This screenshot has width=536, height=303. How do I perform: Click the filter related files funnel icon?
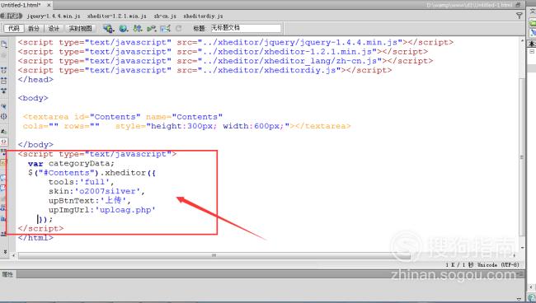(x=520, y=16)
